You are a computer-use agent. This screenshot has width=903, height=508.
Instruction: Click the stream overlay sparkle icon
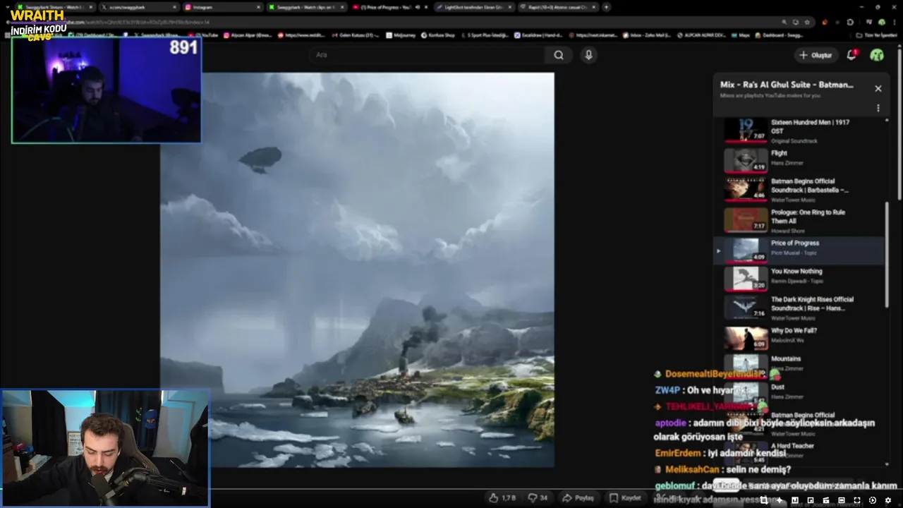coord(779,500)
